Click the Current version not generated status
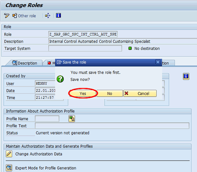 coord(63,133)
